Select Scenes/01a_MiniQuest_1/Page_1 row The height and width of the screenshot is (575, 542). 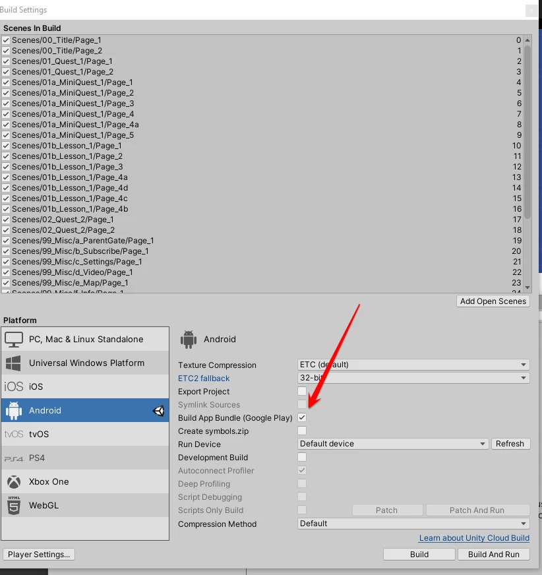[x=262, y=82]
